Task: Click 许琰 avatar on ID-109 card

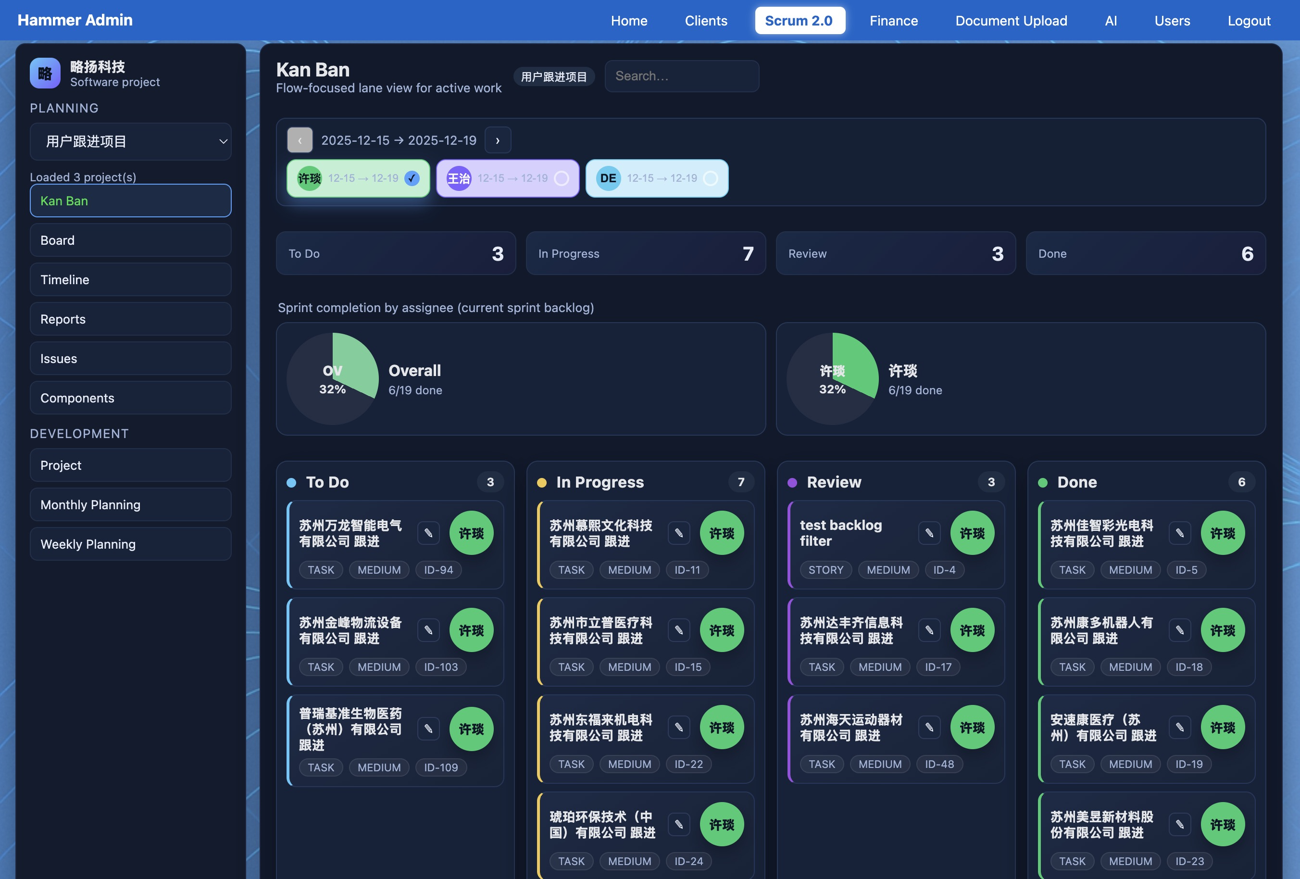Action: pyautogui.click(x=472, y=728)
